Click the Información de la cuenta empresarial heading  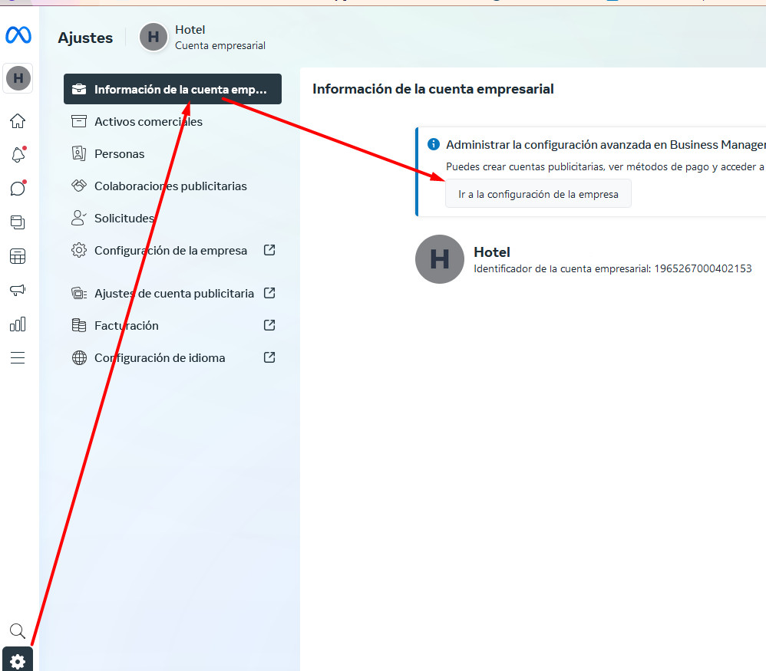point(433,89)
